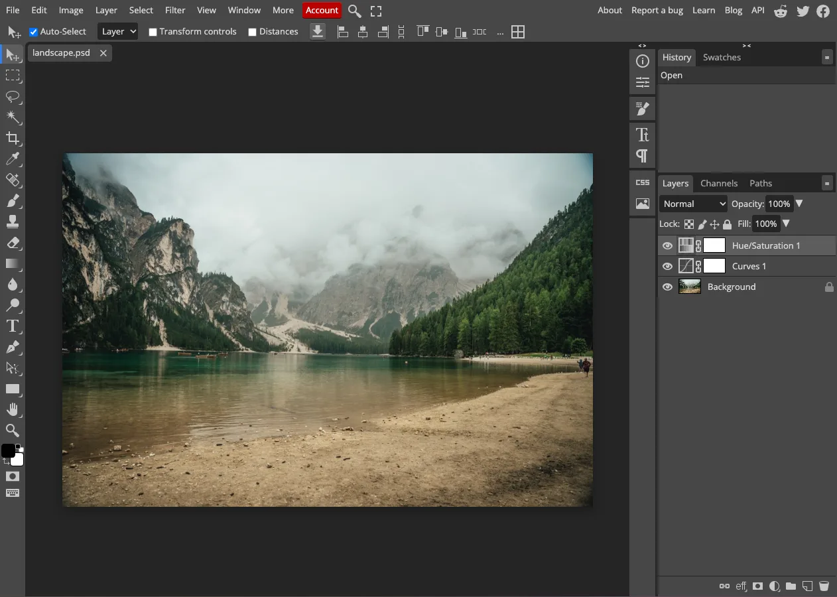Viewport: 837px width, 597px height.
Task: Click the red Account button
Action: pyautogui.click(x=322, y=10)
